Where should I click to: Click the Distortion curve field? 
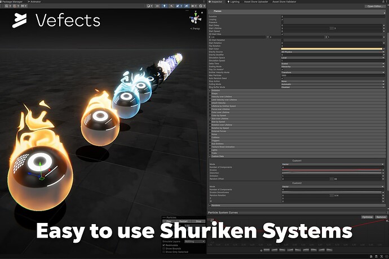pos(331,173)
